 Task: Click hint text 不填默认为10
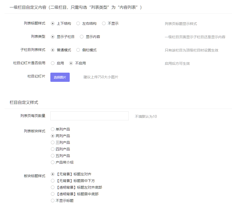(146, 117)
